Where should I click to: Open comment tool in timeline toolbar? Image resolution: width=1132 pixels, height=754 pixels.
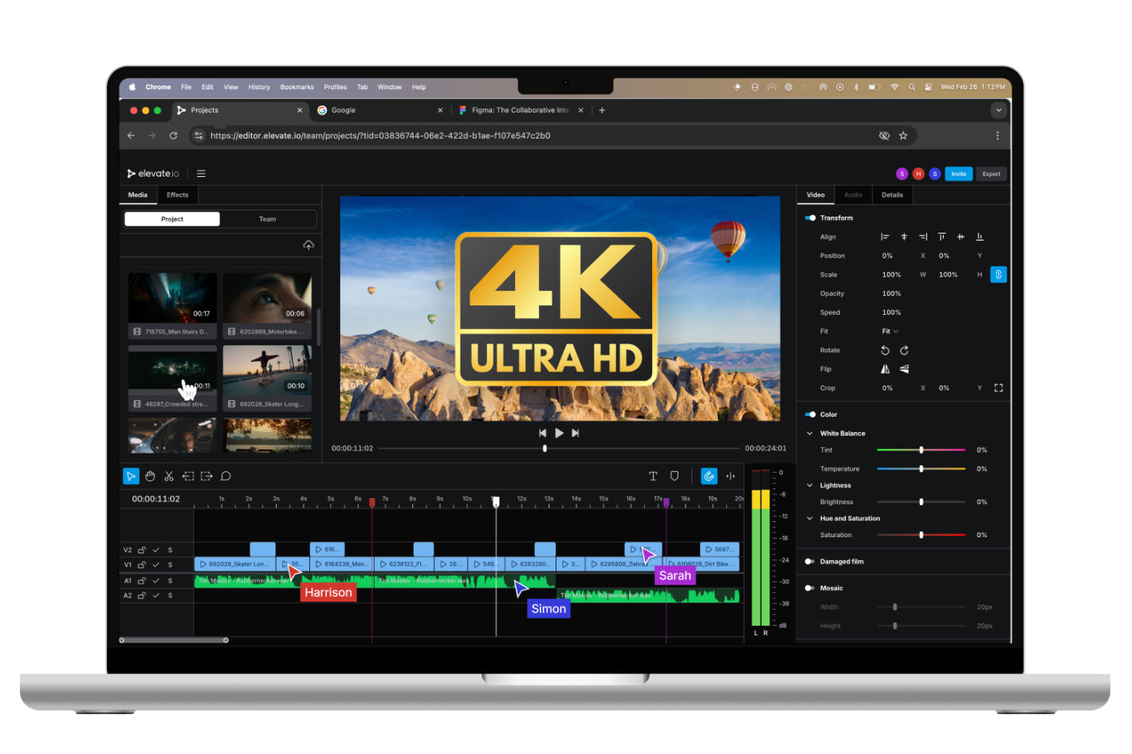click(226, 476)
